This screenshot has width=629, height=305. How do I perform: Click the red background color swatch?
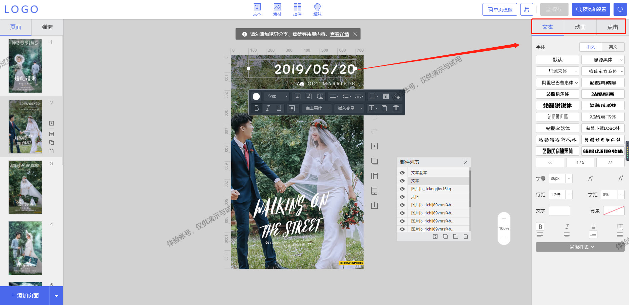[x=614, y=211]
